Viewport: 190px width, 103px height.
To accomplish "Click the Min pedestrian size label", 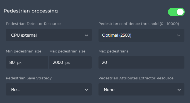I will point(24,51).
